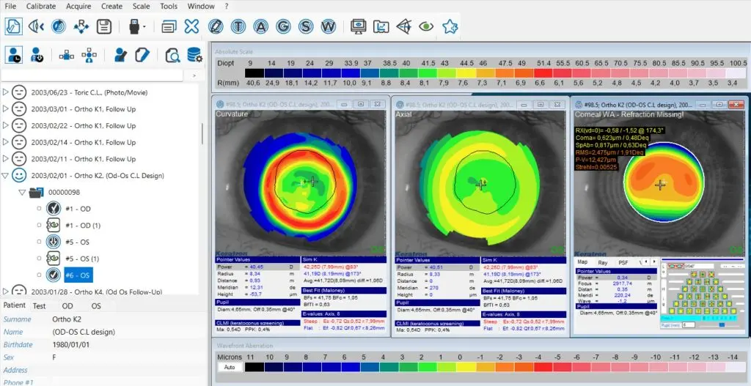Screen dimensions: 751x386
Task: Click the patient search field
Action: click(92, 75)
